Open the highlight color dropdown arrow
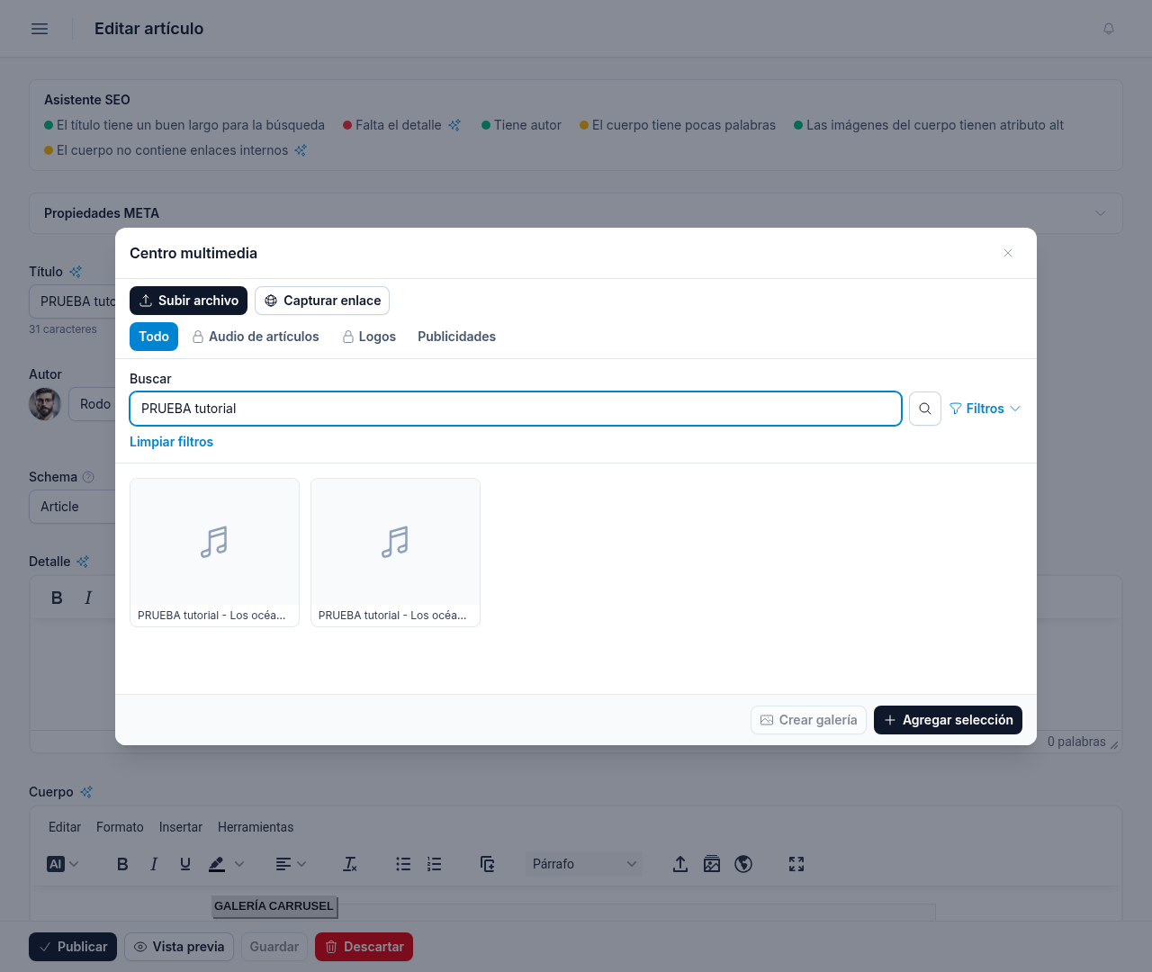1152x972 pixels. [239, 864]
